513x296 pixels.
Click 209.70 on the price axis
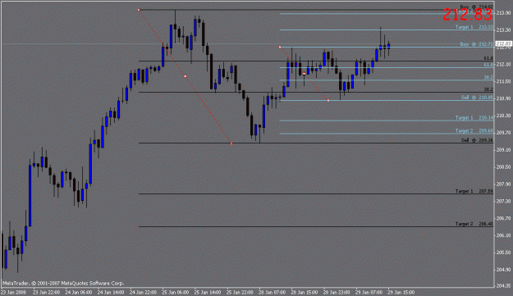pos(503,133)
